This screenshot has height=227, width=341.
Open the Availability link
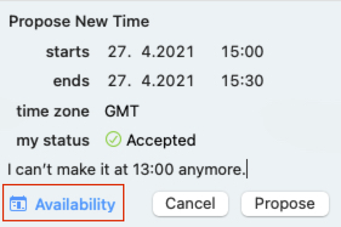[63, 203]
